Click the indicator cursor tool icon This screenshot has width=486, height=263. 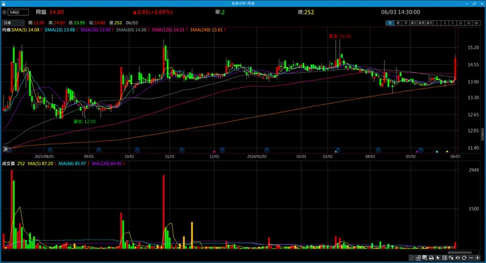(x=451, y=258)
